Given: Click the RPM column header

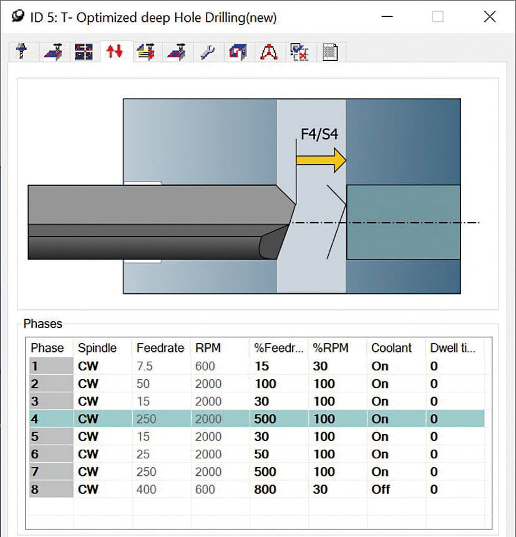Looking at the screenshot, I should pyautogui.click(x=208, y=348).
